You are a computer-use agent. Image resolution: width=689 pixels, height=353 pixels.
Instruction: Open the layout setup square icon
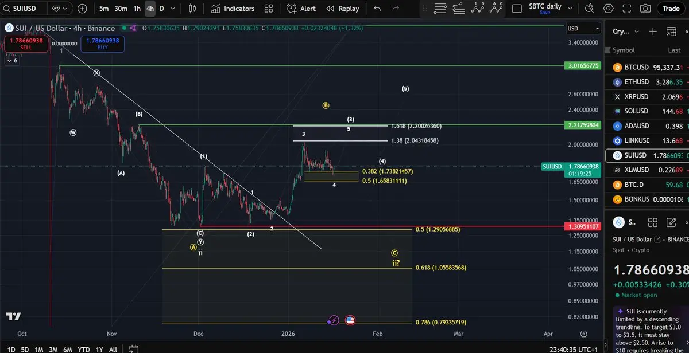(517, 9)
